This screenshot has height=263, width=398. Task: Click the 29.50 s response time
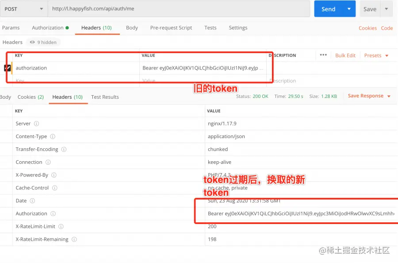point(296,97)
